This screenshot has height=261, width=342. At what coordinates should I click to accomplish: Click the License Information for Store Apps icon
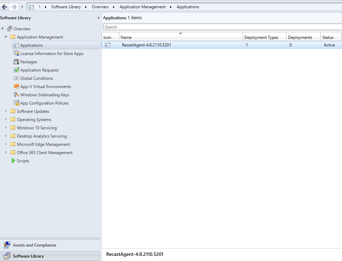pos(16,53)
